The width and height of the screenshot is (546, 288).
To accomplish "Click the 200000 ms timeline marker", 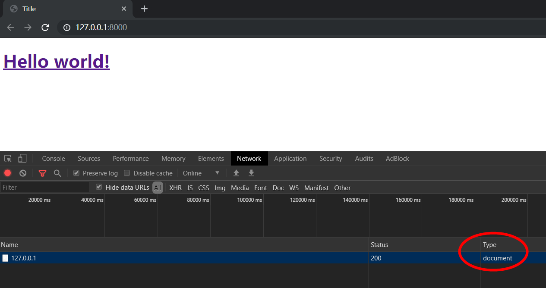I will pos(514,200).
